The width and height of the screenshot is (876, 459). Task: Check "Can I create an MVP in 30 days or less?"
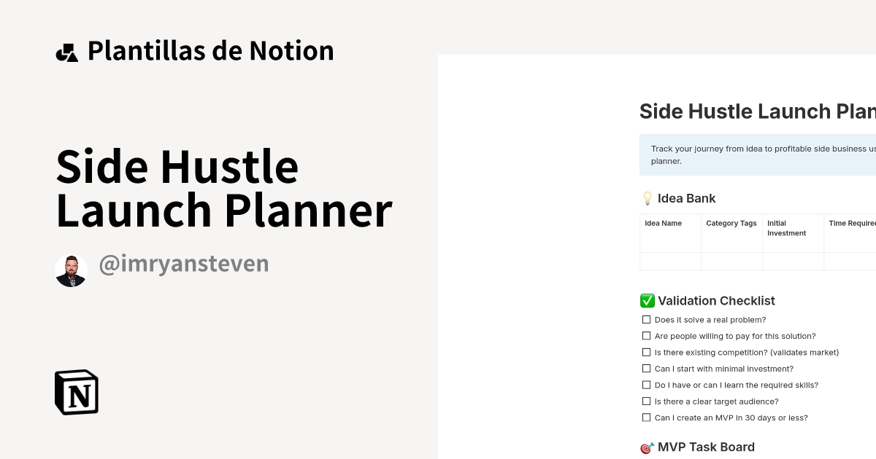[646, 417]
